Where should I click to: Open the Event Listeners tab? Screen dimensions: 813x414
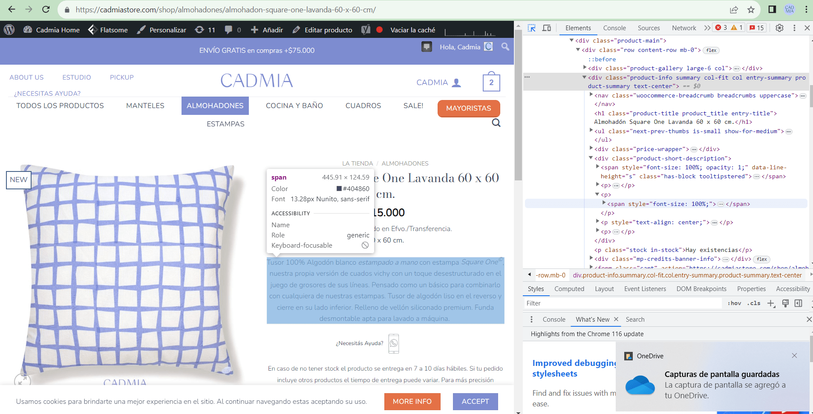pos(645,289)
